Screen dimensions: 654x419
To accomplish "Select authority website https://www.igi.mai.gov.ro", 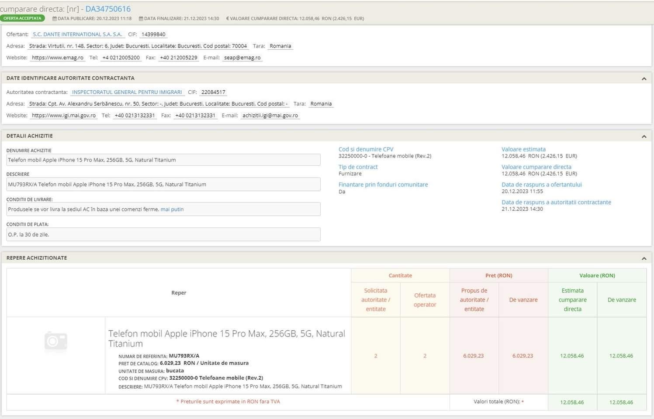I will (64, 116).
